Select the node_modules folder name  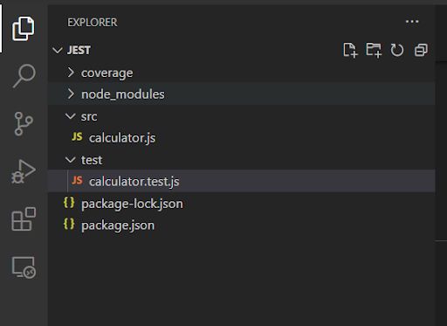pyautogui.click(x=123, y=94)
